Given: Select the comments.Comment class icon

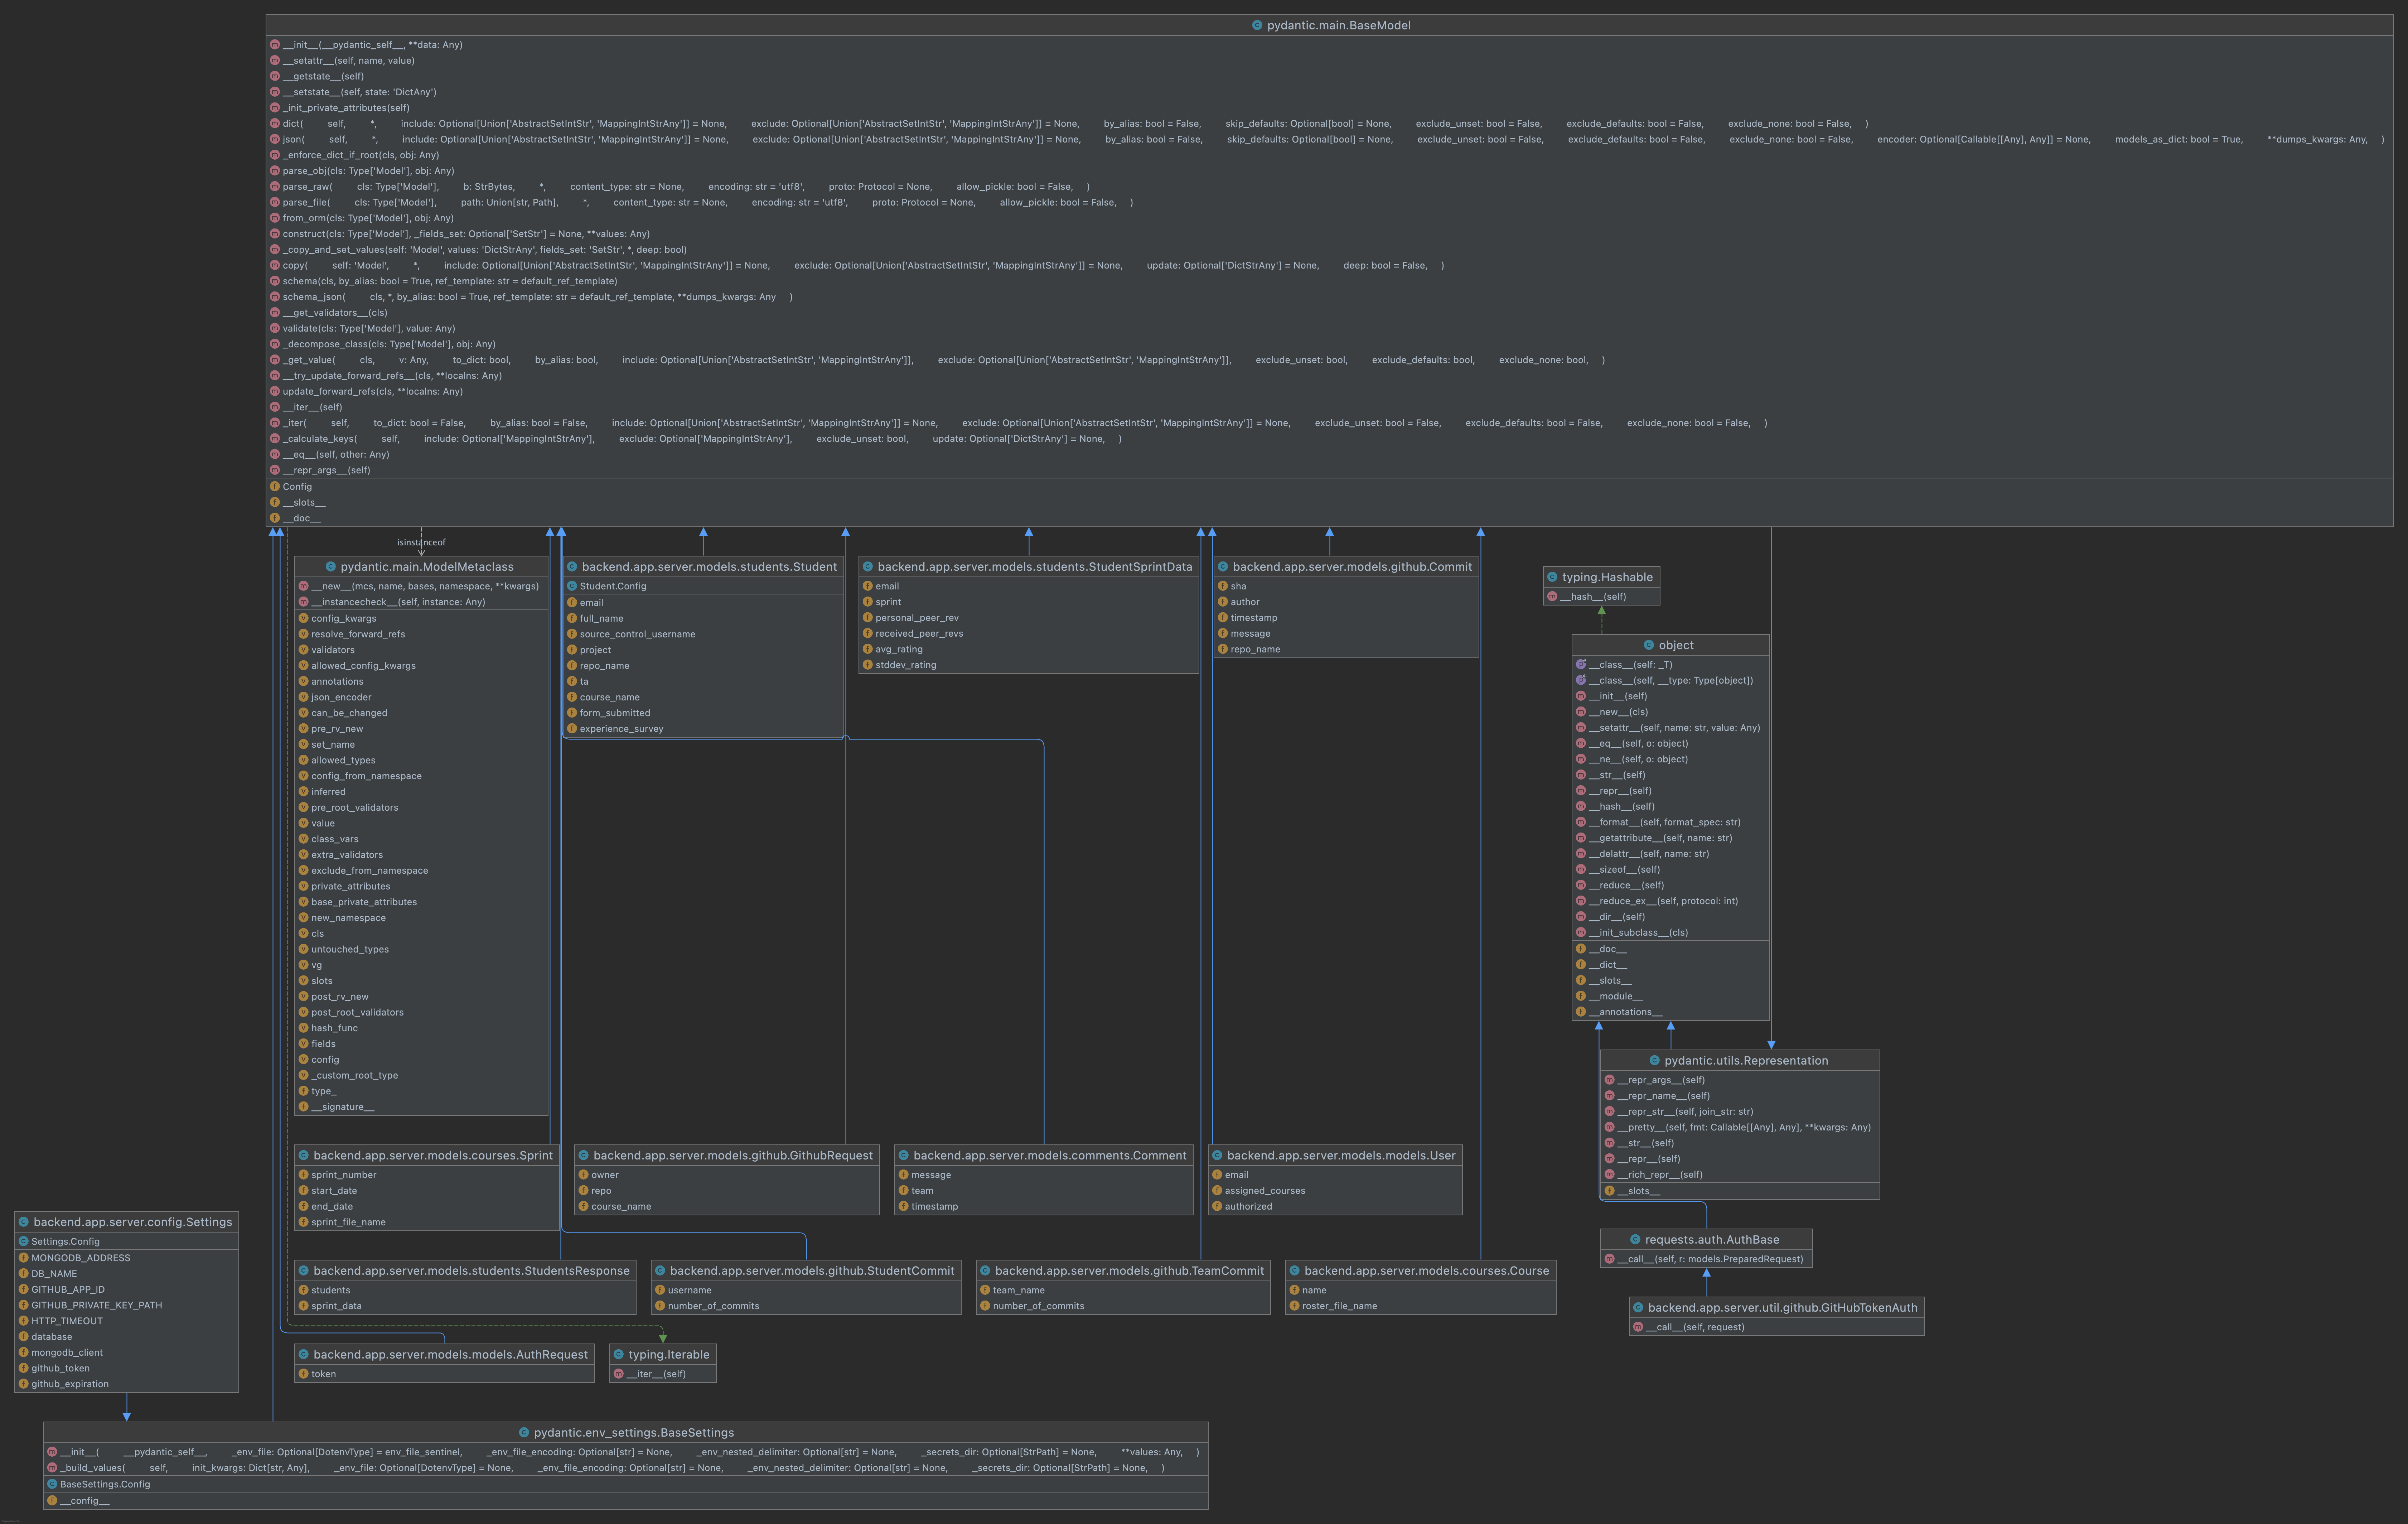Looking at the screenshot, I should pos(903,1156).
